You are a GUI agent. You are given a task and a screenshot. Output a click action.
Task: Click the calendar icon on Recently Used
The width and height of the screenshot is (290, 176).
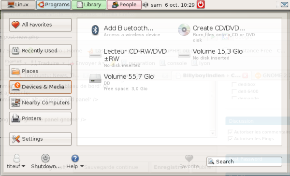[x=15, y=50]
